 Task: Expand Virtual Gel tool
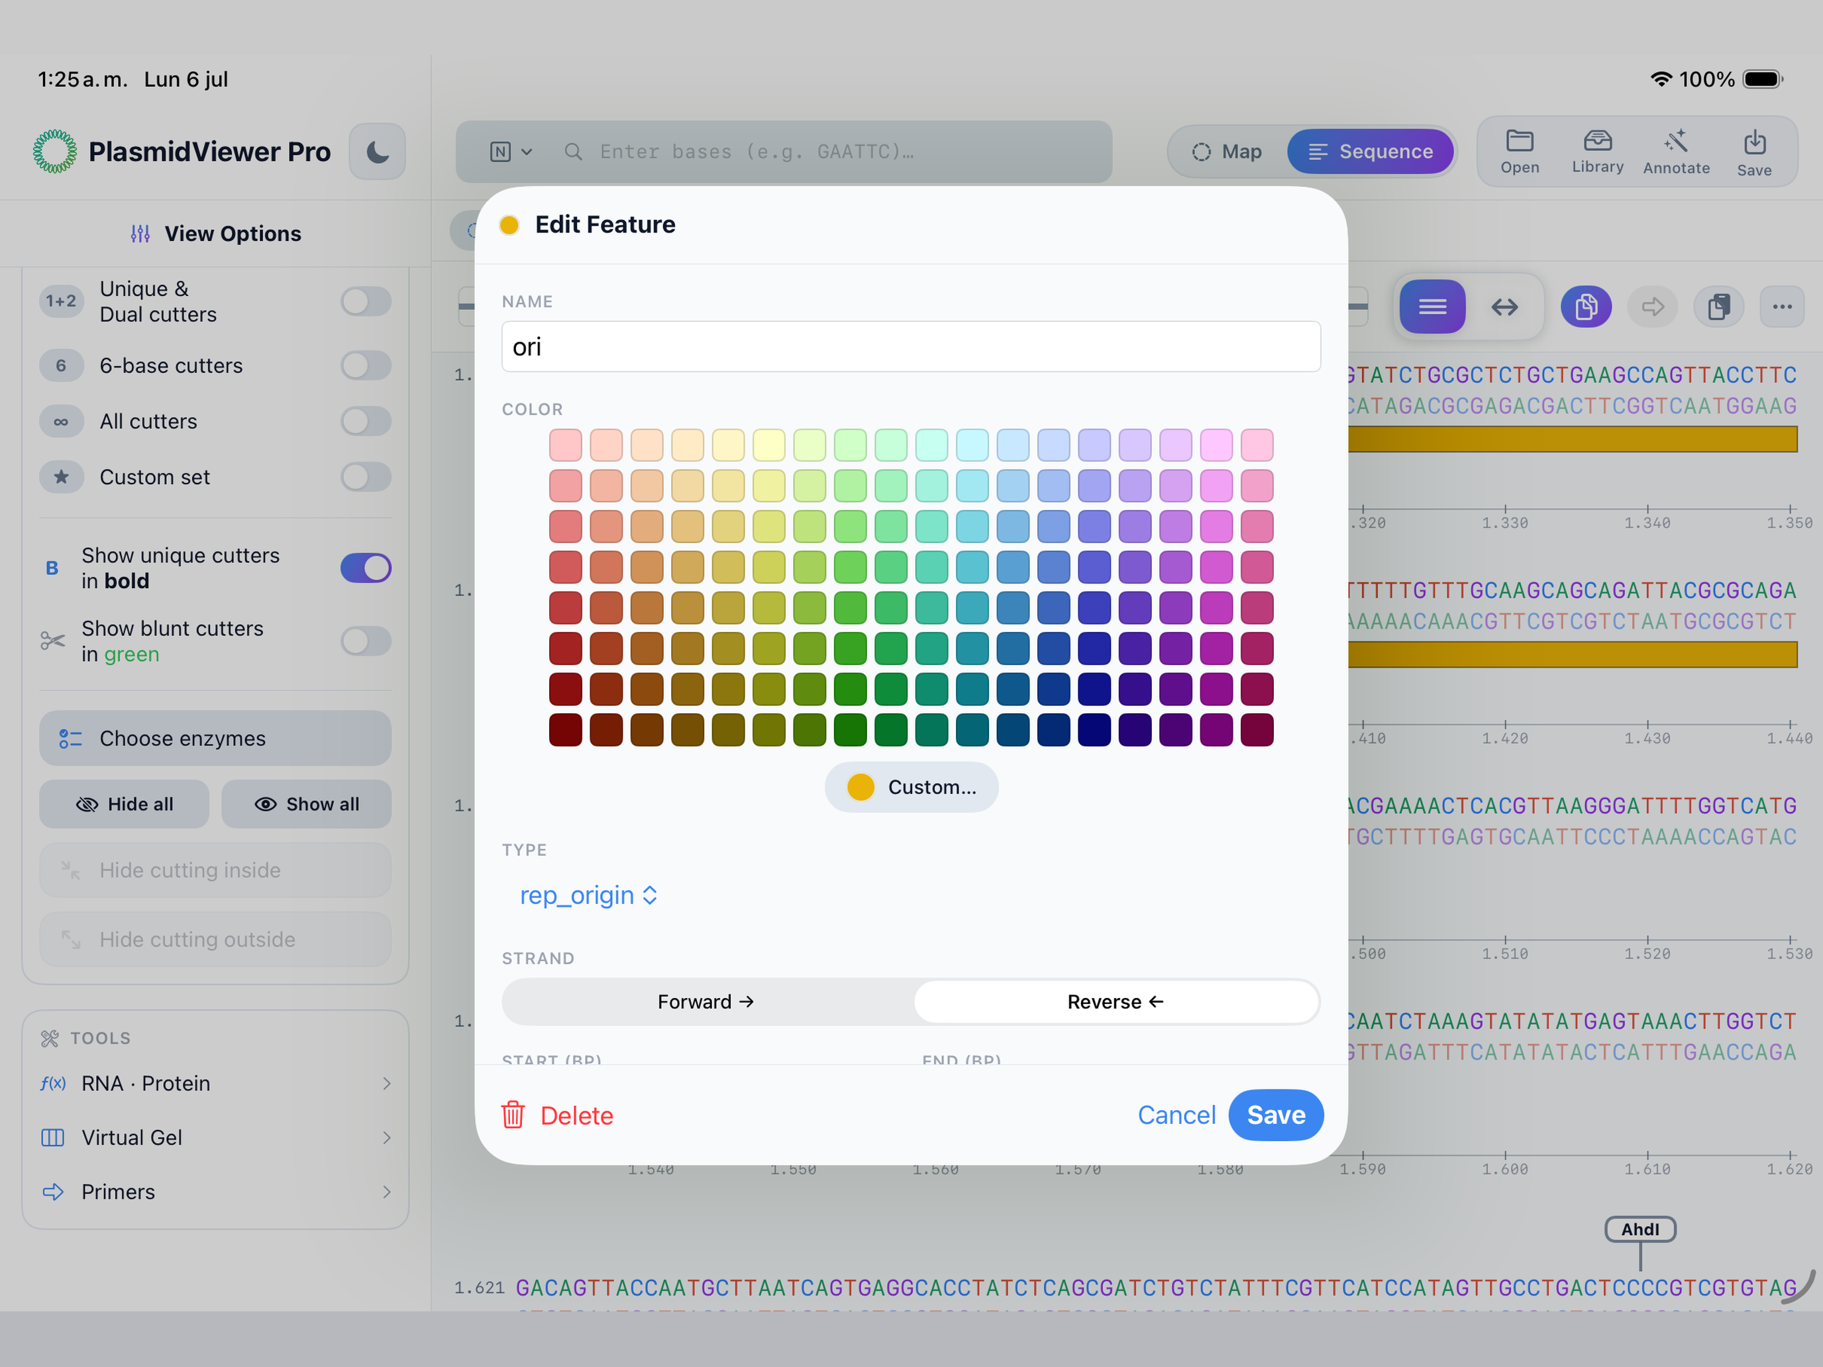(215, 1138)
